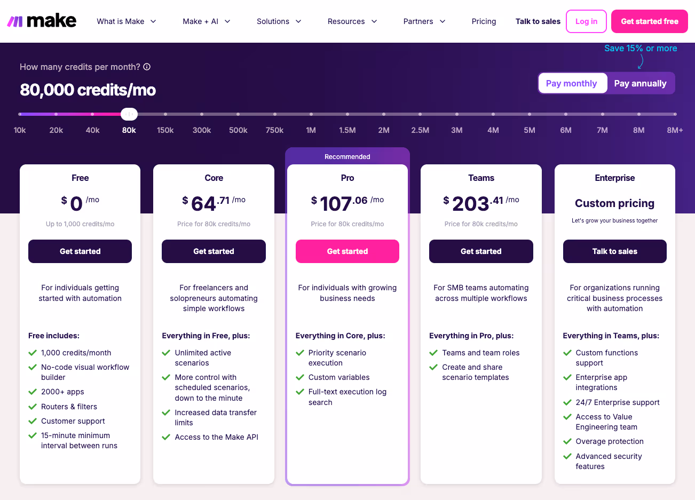This screenshot has height=500, width=695.
Task: Click the credits slider handle
Action: [129, 114]
